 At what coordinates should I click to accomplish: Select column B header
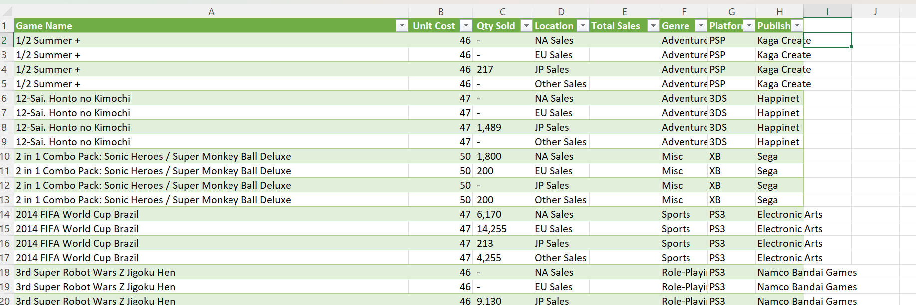[x=441, y=11]
